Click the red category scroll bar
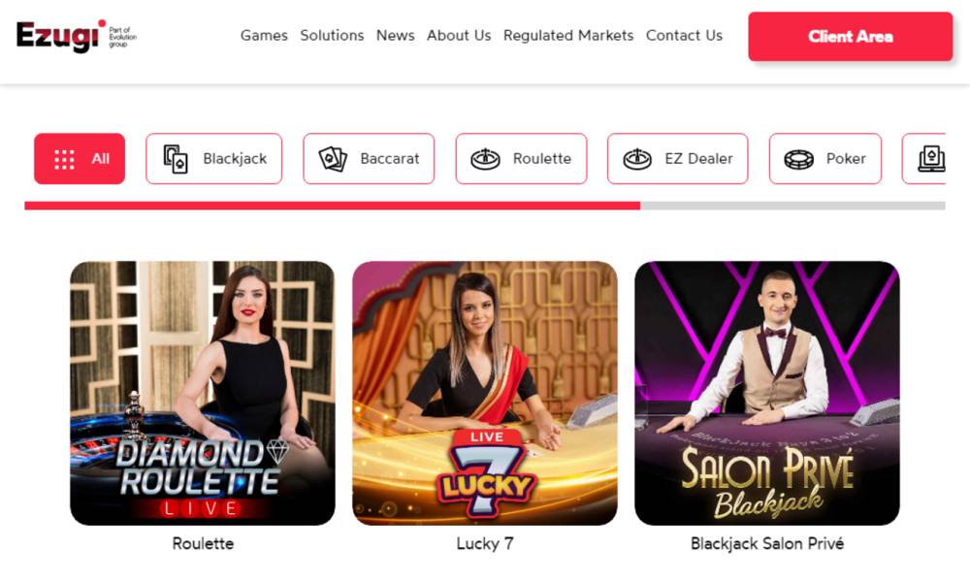 (x=332, y=206)
